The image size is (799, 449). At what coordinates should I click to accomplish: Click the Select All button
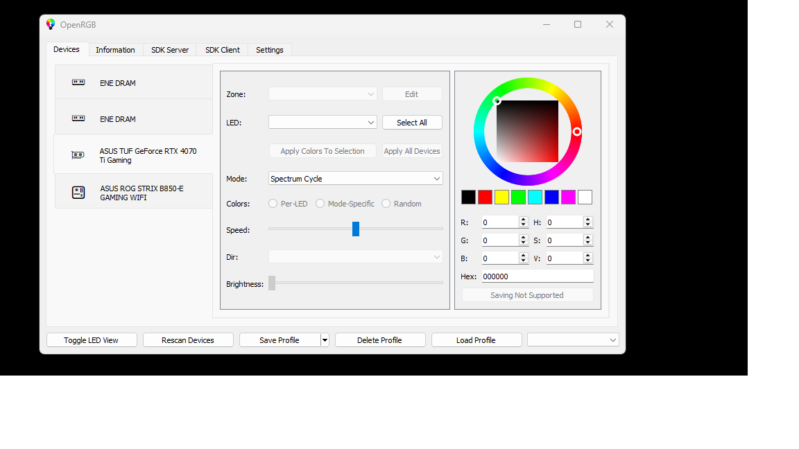[412, 123]
